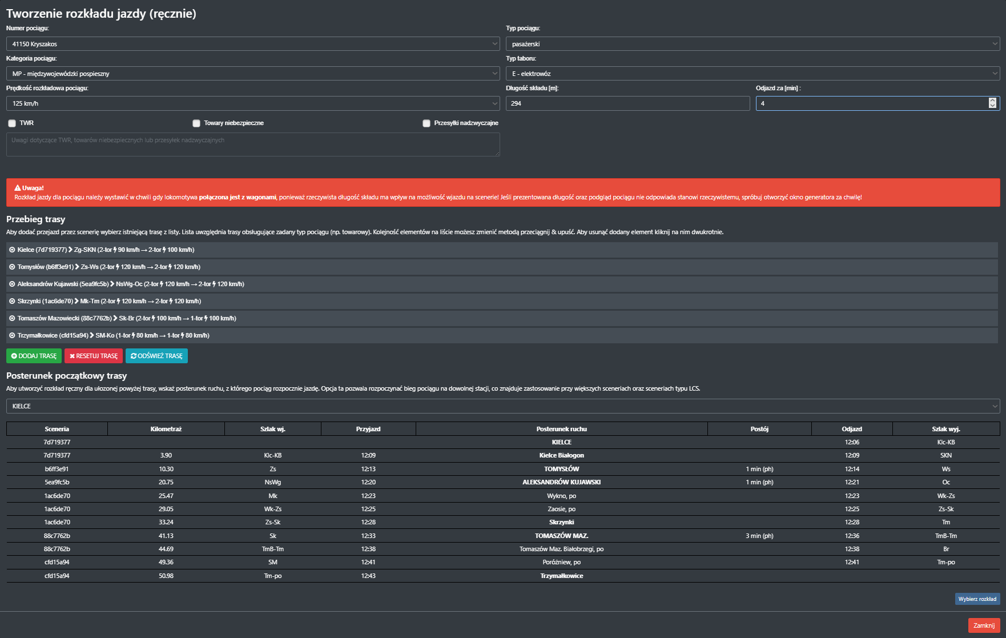Viewport: 1006px width, 638px height.
Task: Click the target icon beside Tomysłów route
Action: coord(12,267)
